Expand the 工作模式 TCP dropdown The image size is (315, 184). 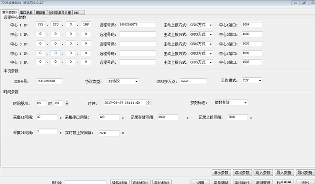pos(252,80)
